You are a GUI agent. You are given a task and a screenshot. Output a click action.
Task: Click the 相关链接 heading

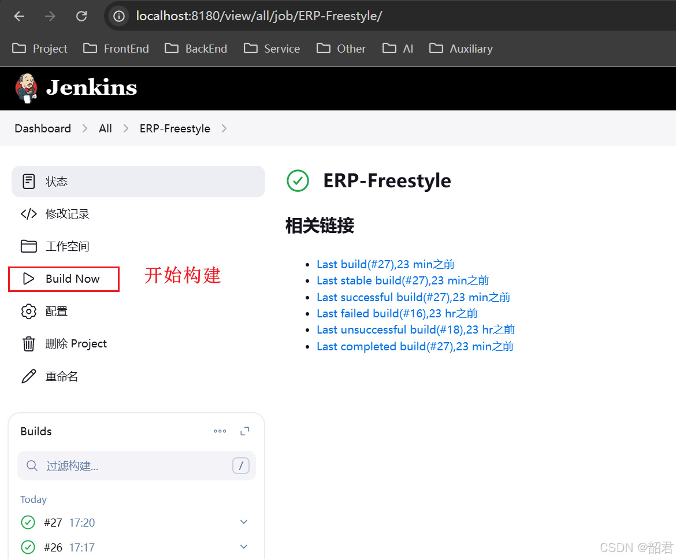(320, 225)
